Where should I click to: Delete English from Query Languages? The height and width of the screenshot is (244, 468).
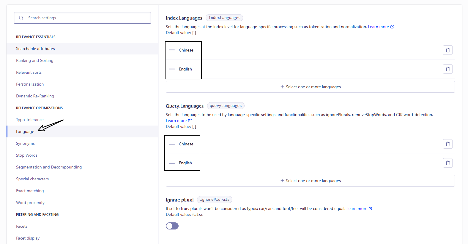tap(447, 163)
